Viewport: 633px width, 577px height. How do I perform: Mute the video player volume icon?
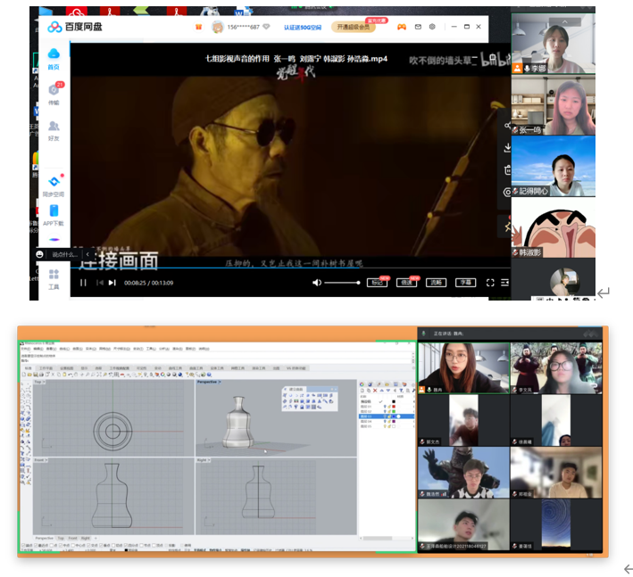pos(317,283)
